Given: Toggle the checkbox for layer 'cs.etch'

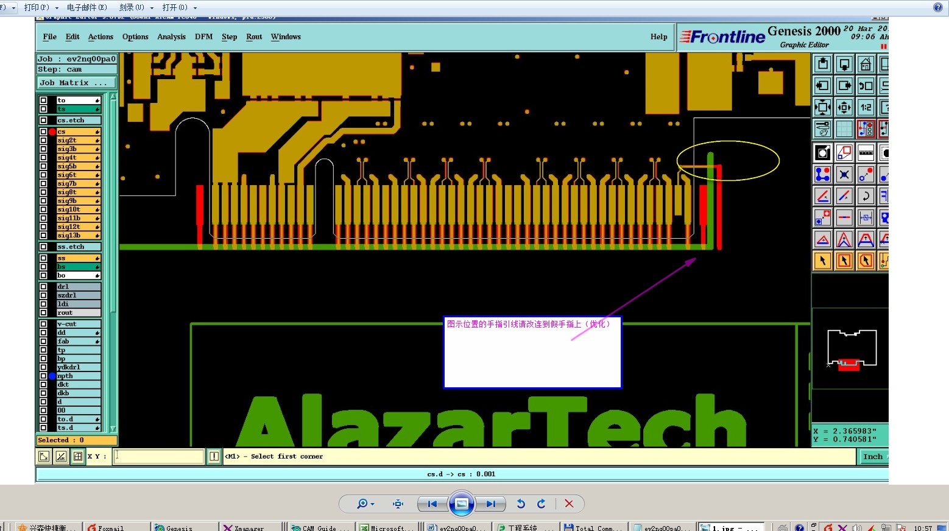Looking at the screenshot, I should click(x=43, y=121).
